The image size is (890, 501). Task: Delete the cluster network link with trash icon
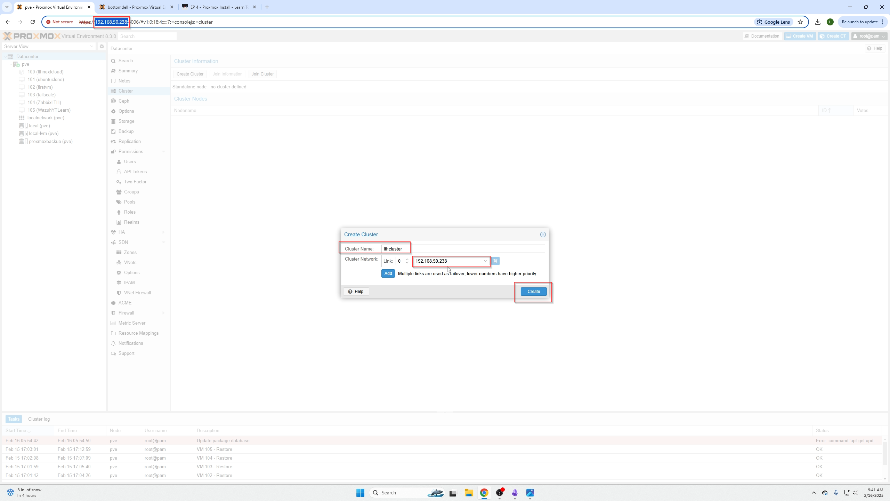pos(495,261)
